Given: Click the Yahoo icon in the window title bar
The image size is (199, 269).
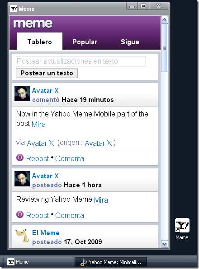Looking at the screenshot, I should (x=14, y=9).
